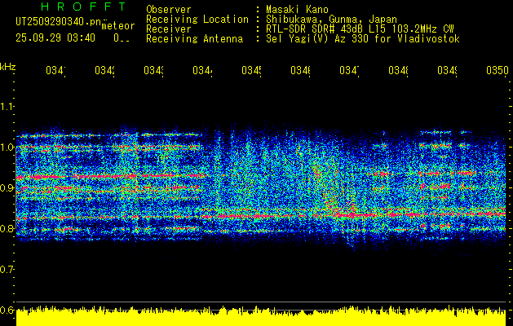Click the Shibukawa, Gunma, Japan text

[331, 20]
